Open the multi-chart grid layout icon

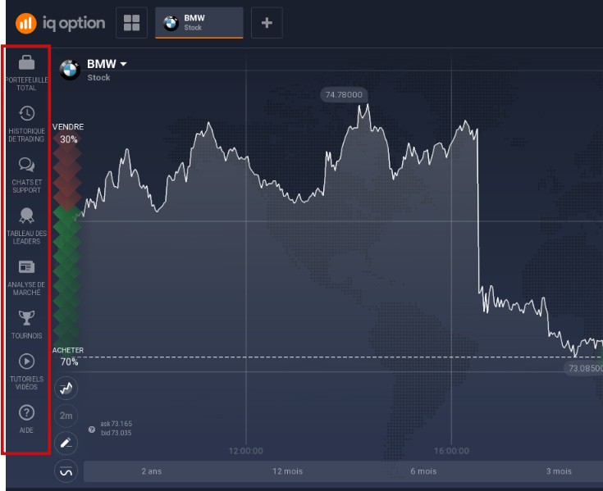[131, 23]
